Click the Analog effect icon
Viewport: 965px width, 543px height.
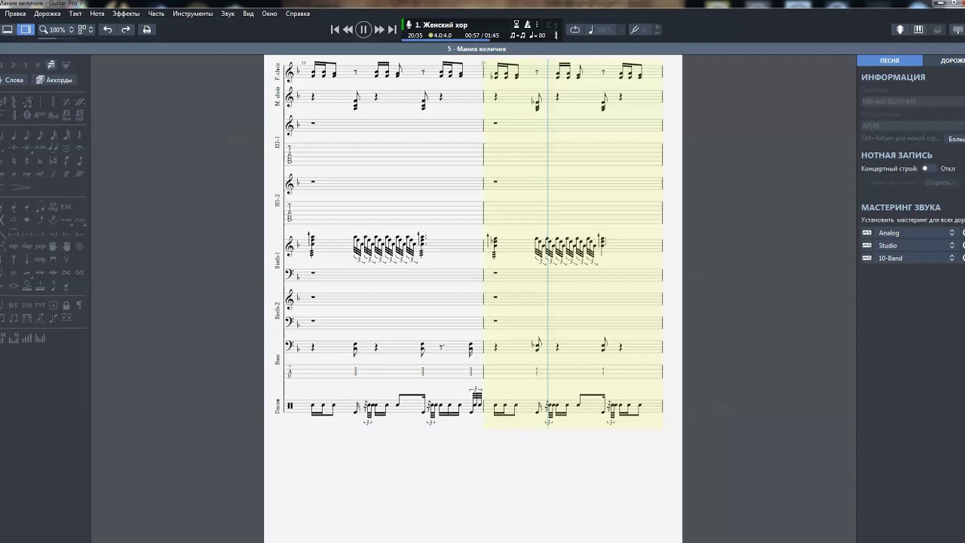click(x=867, y=233)
